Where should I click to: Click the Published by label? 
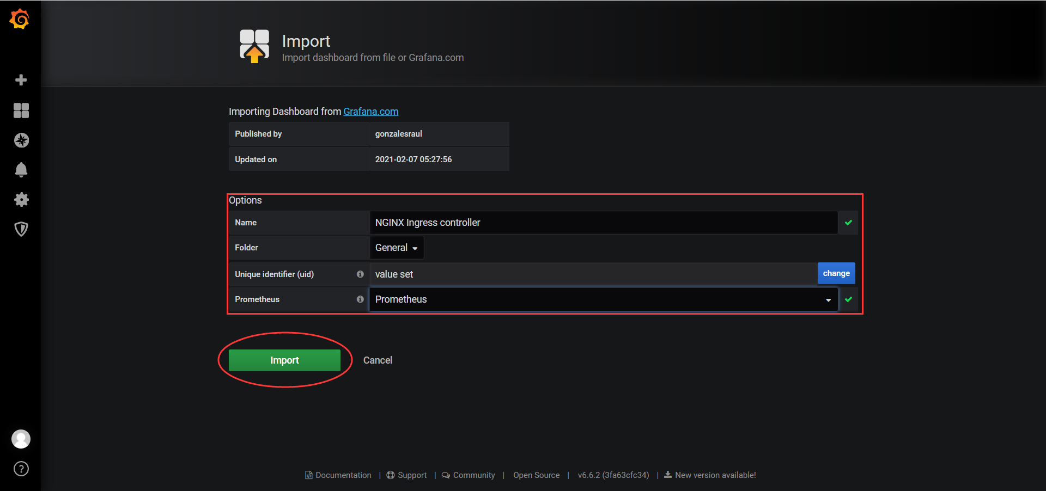click(x=258, y=134)
